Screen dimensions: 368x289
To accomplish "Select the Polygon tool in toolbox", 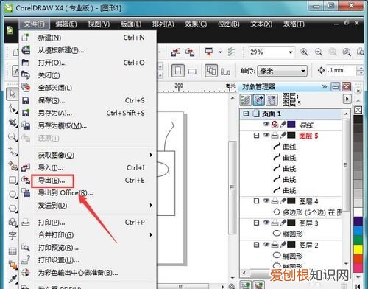I will pyautogui.click(x=13, y=209).
